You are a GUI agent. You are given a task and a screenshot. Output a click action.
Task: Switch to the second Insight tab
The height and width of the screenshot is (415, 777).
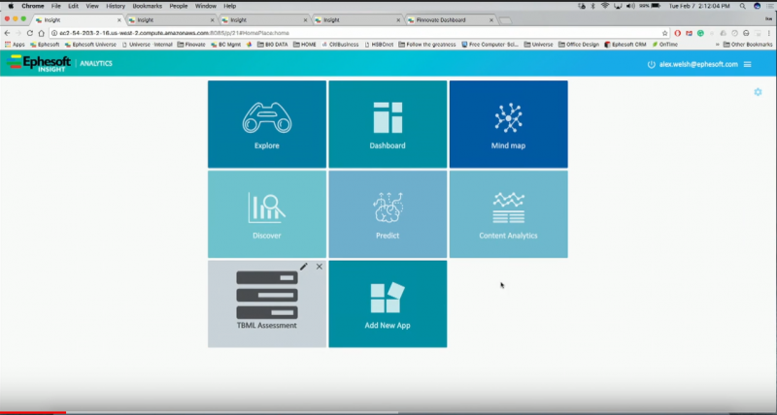click(x=171, y=20)
